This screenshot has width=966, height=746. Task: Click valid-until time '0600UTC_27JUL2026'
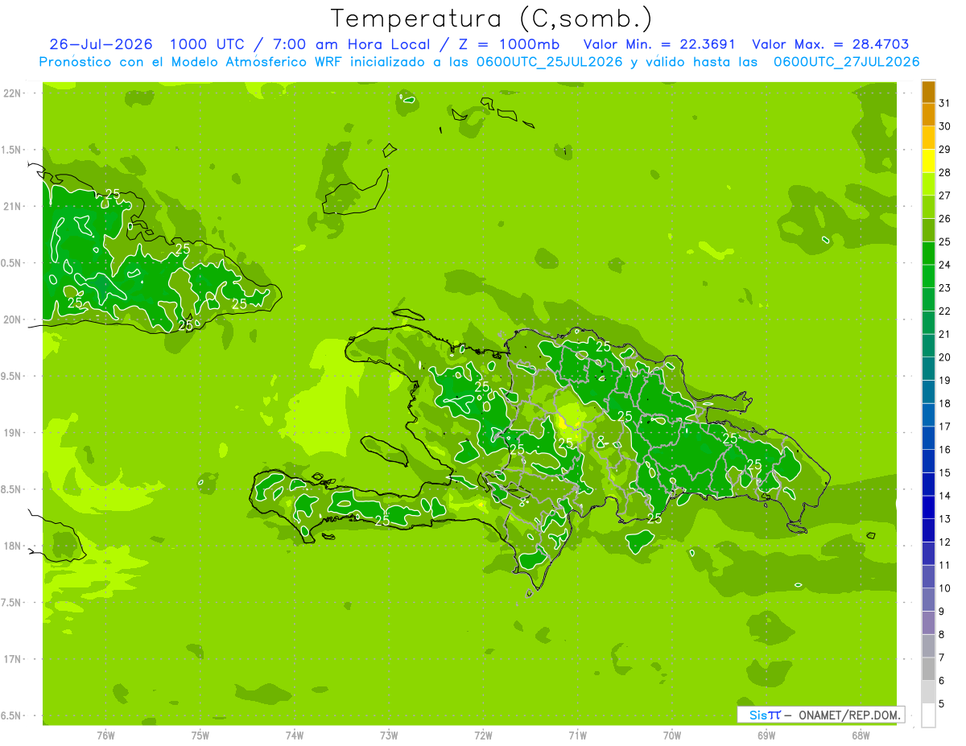click(x=847, y=62)
